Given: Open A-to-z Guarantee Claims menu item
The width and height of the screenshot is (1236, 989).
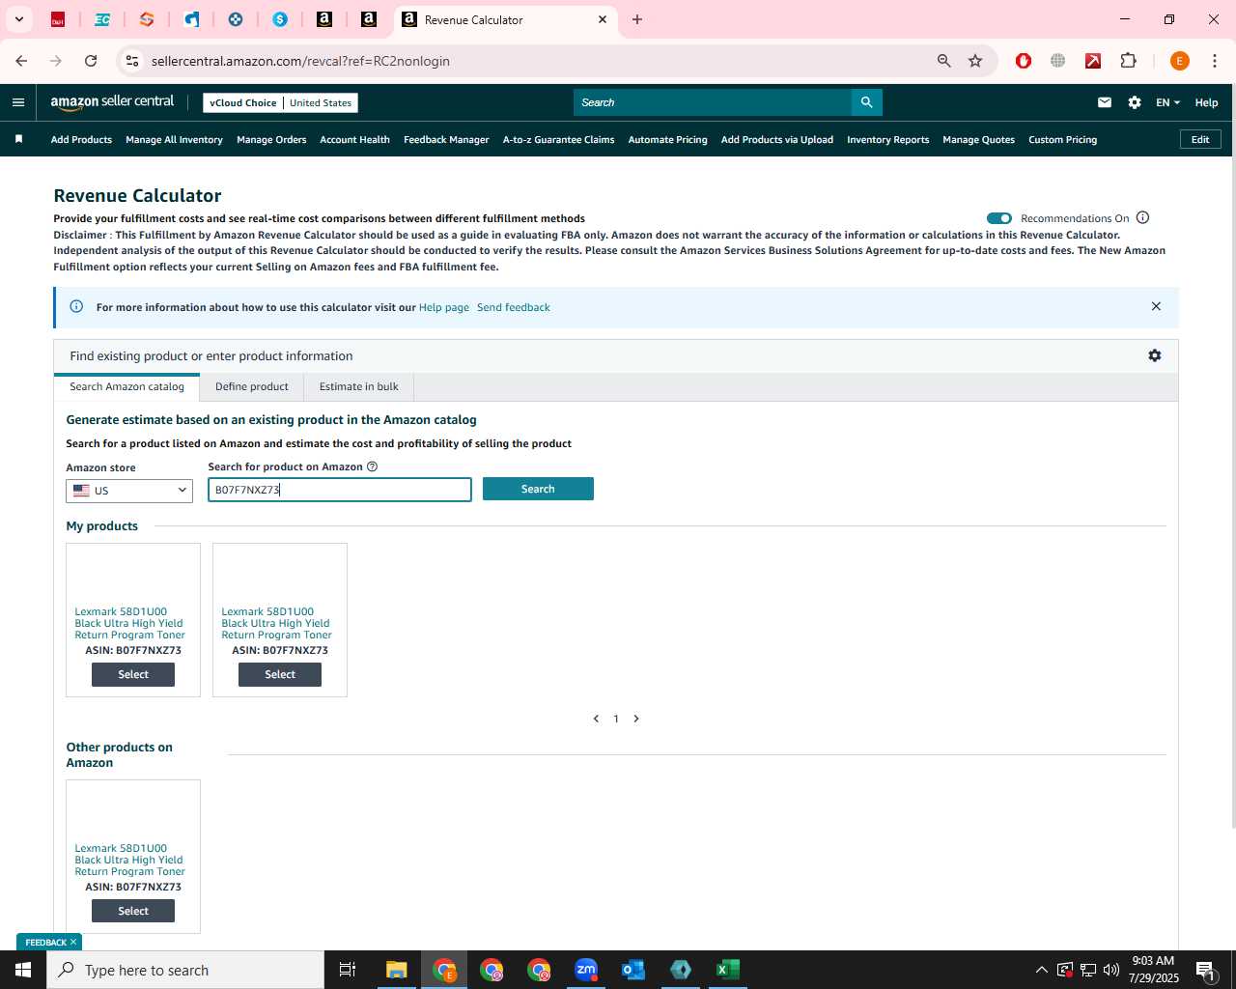Looking at the screenshot, I should (558, 140).
